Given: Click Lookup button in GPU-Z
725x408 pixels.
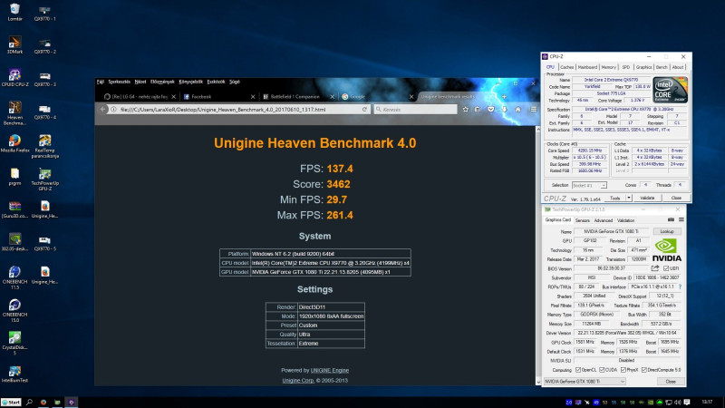Looking at the screenshot, I should click(x=667, y=231).
